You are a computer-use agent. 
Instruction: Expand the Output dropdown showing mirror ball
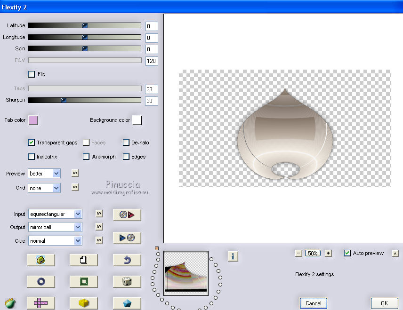[x=78, y=227]
